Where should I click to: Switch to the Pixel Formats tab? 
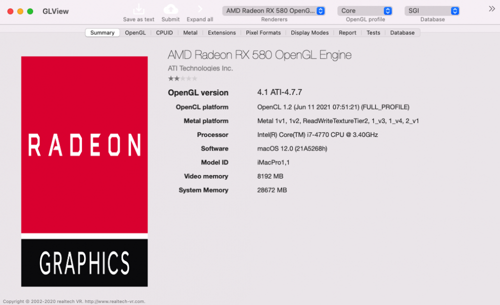[x=263, y=32]
